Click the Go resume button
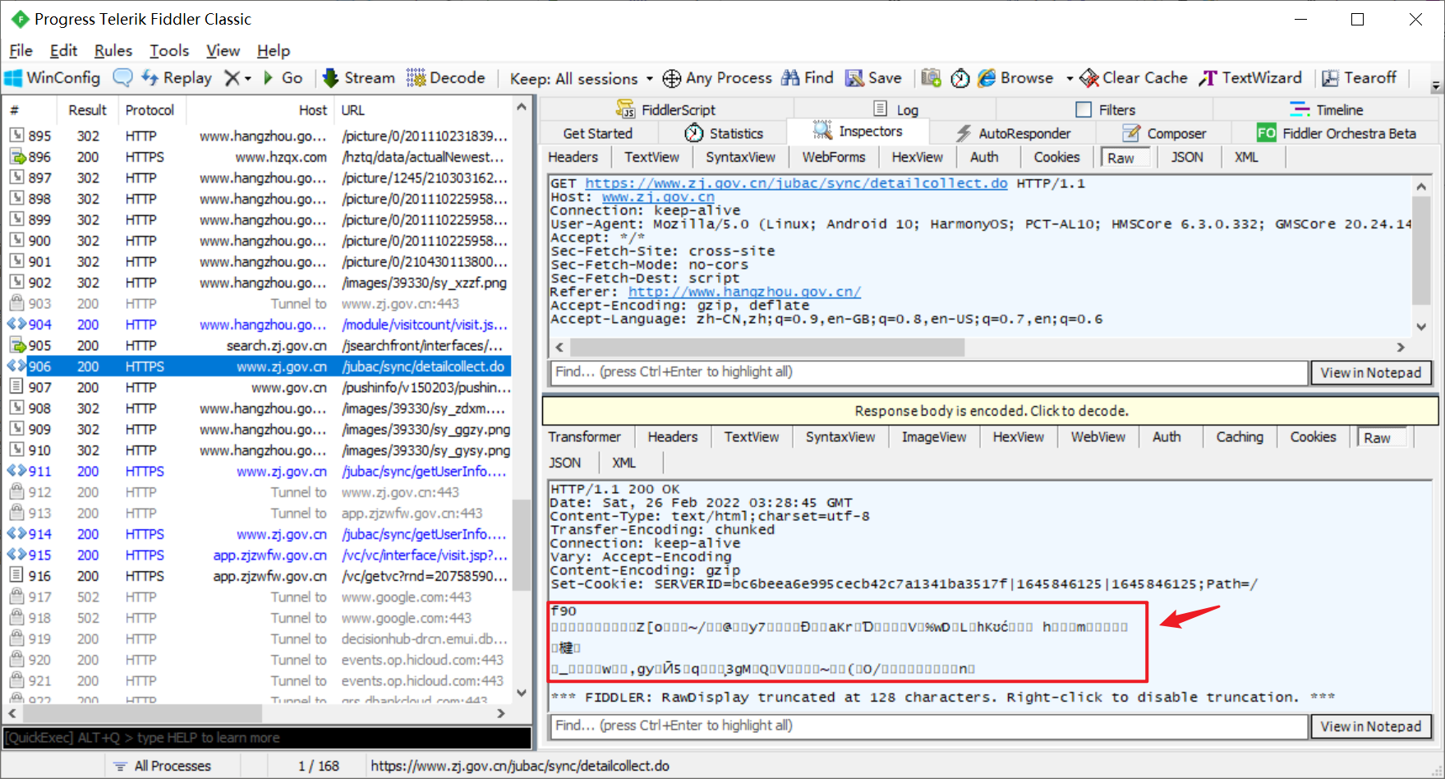1445x779 pixels. (283, 78)
